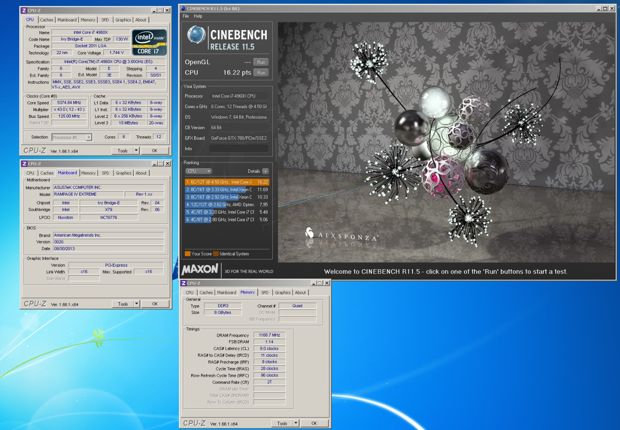The image size is (620, 430).
Task: Click the Cinebench title bar app icon
Action: (x=183, y=8)
